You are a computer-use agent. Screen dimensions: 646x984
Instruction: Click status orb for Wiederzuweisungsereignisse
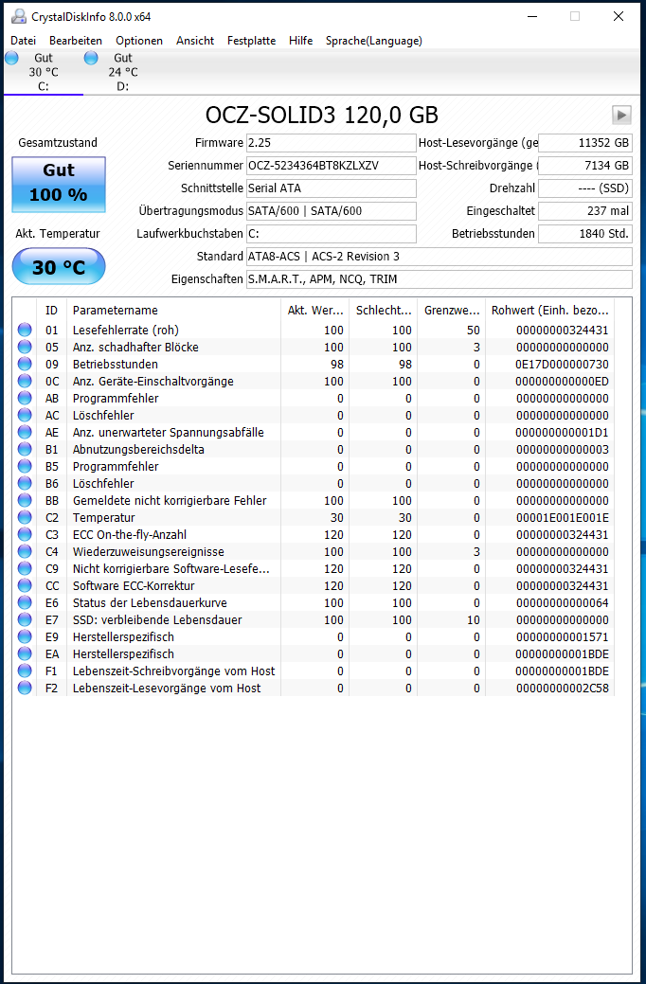[x=25, y=551]
